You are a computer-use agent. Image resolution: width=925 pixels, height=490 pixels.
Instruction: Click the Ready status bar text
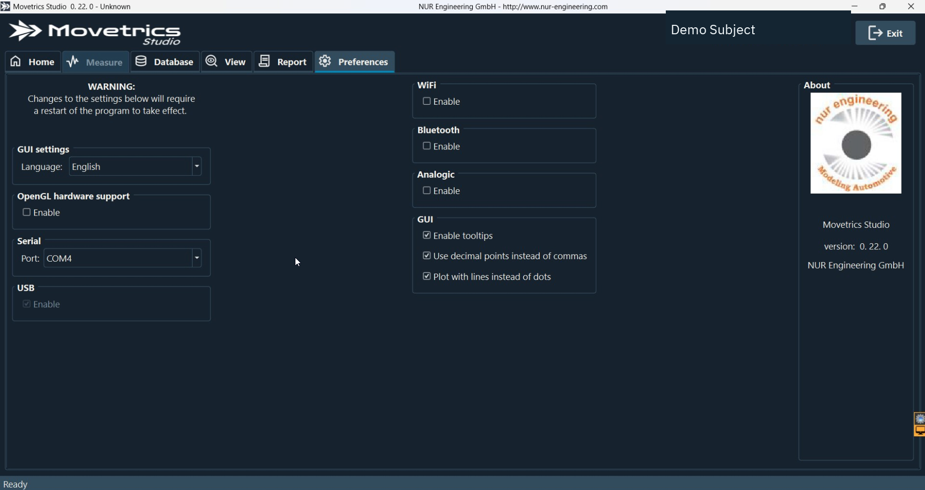[x=15, y=484]
